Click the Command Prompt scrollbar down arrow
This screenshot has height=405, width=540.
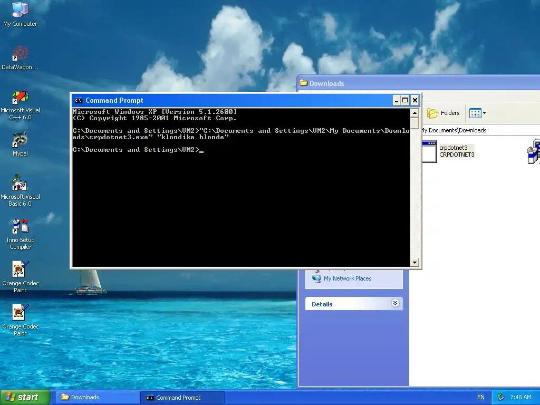414,263
